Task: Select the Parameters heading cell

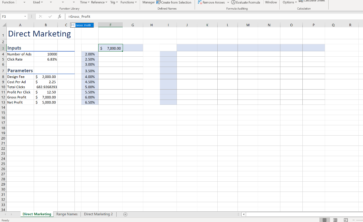Action: [x=20, y=70]
